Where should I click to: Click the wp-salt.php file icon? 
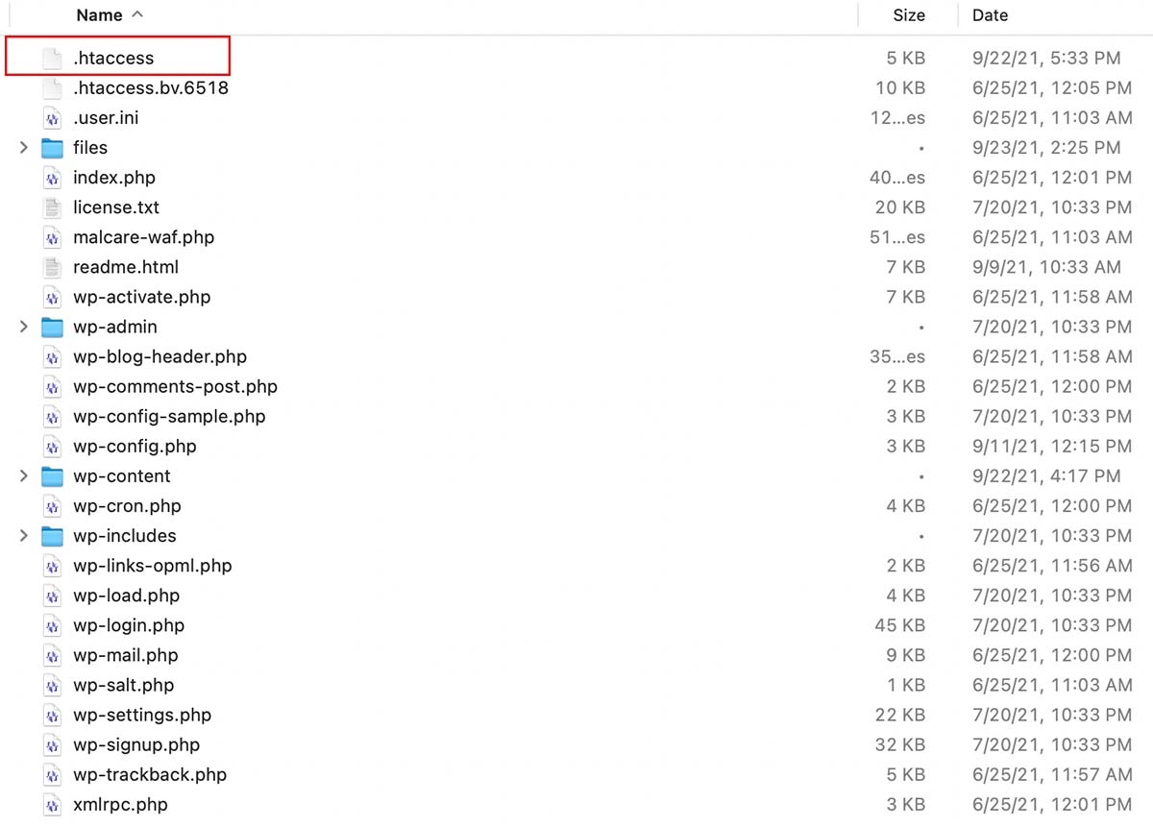(x=52, y=684)
